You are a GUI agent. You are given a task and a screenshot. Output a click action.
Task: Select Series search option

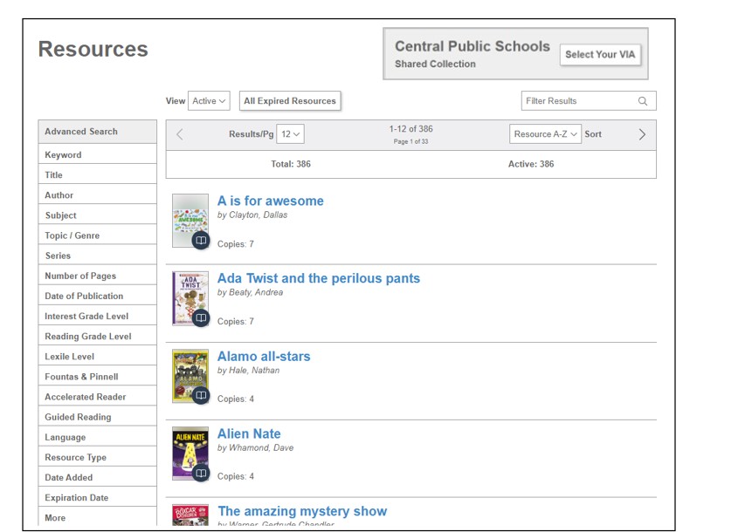[x=98, y=256]
